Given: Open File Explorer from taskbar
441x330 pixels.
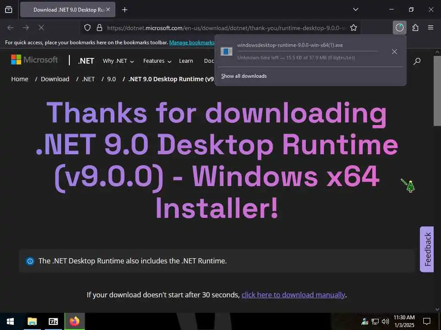Looking at the screenshot, I should click(x=32, y=321).
